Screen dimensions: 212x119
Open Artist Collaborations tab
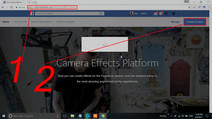[x=41, y=22]
